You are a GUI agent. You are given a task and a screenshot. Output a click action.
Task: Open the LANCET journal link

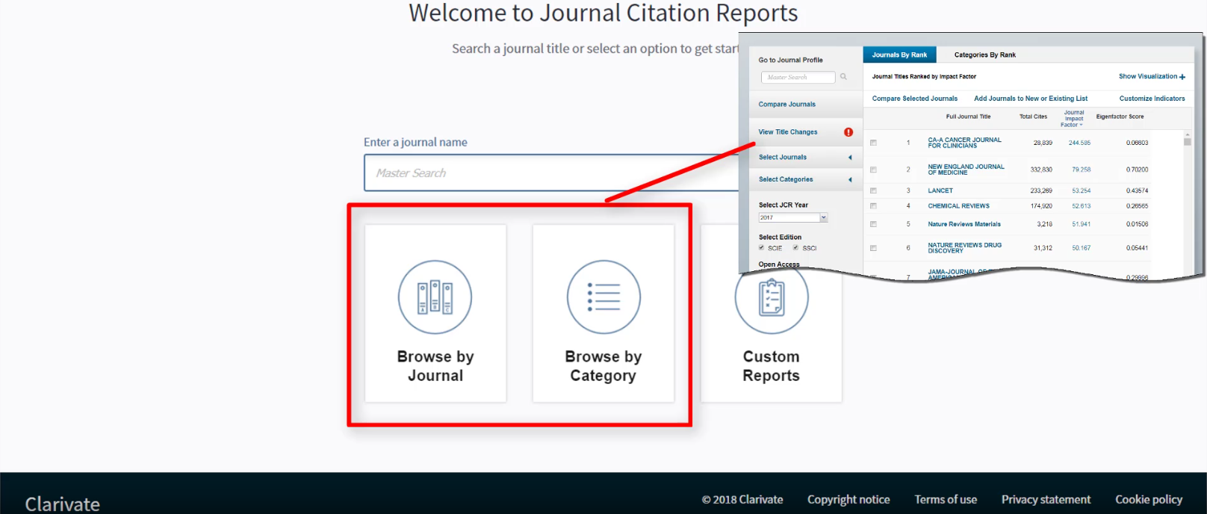[x=940, y=191]
